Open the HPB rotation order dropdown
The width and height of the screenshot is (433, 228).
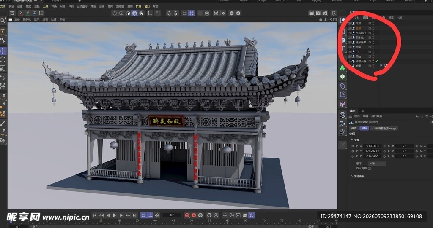tap(377, 164)
